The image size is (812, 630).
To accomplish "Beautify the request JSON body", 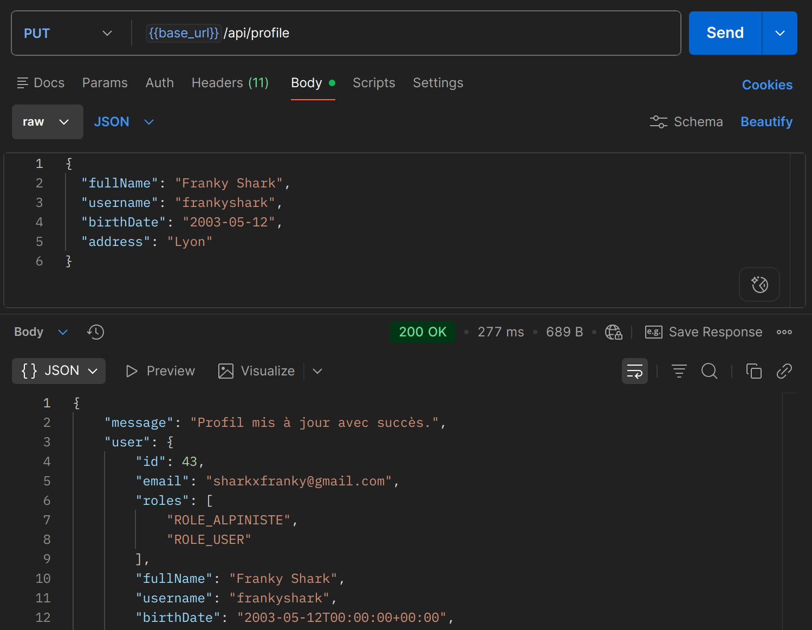I will point(766,122).
